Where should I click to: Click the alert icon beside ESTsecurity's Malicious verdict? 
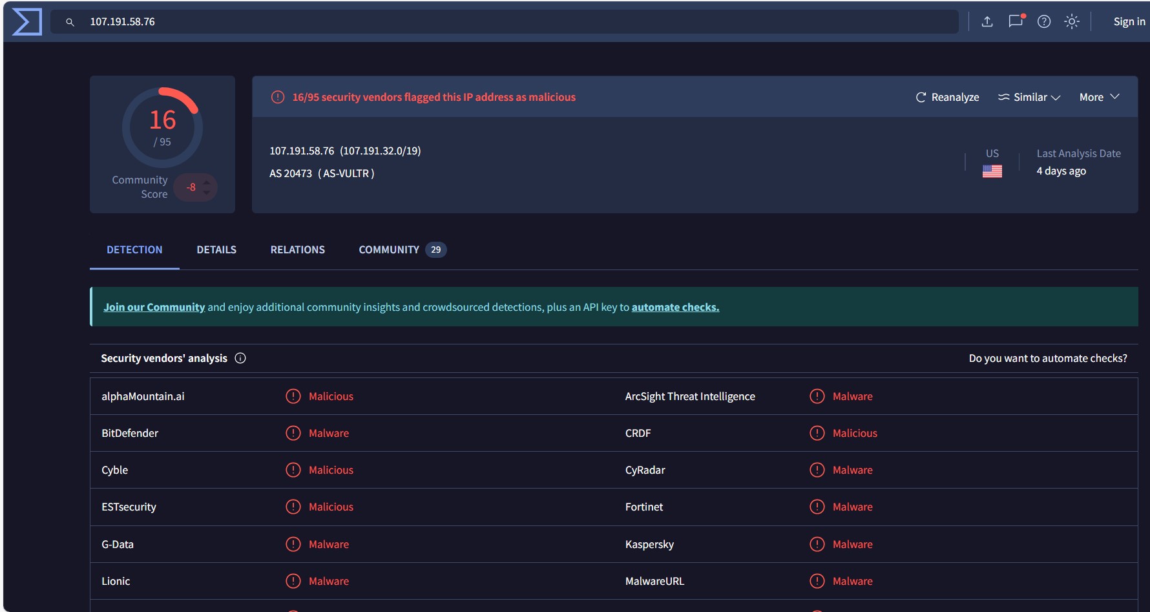click(x=293, y=507)
